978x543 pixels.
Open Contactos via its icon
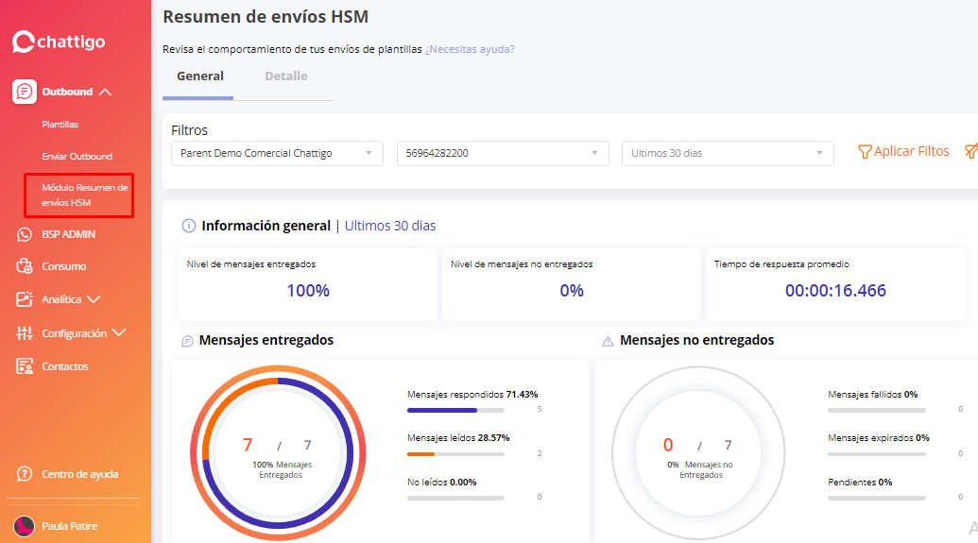[x=25, y=366]
